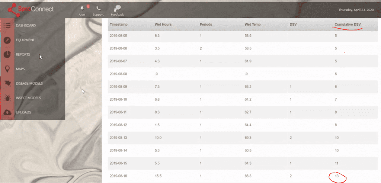
Task: Open the Feedback speech bubble icon
Action: coord(118,8)
